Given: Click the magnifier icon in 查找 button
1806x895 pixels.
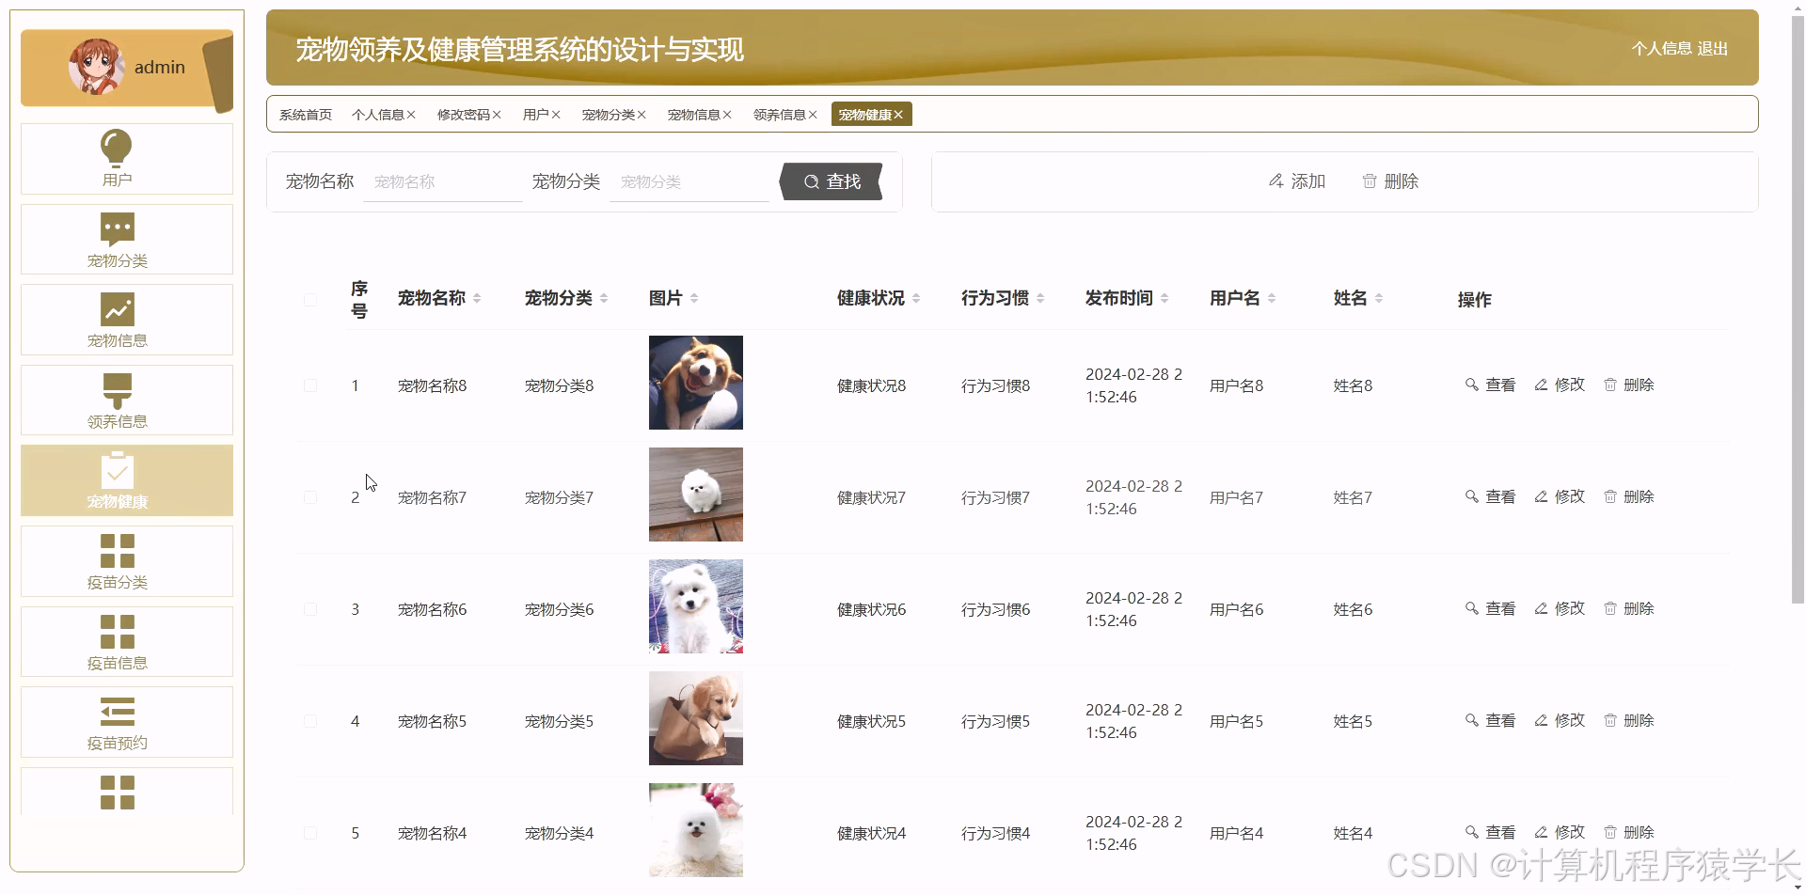Looking at the screenshot, I should [811, 181].
